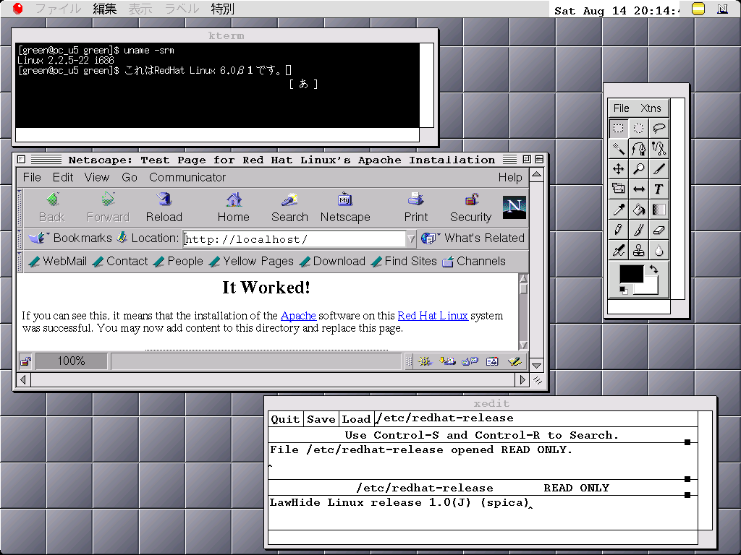Pick the Fuzzy Select magic wand tool
The height and width of the screenshot is (555, 741).
coord(618,149)
